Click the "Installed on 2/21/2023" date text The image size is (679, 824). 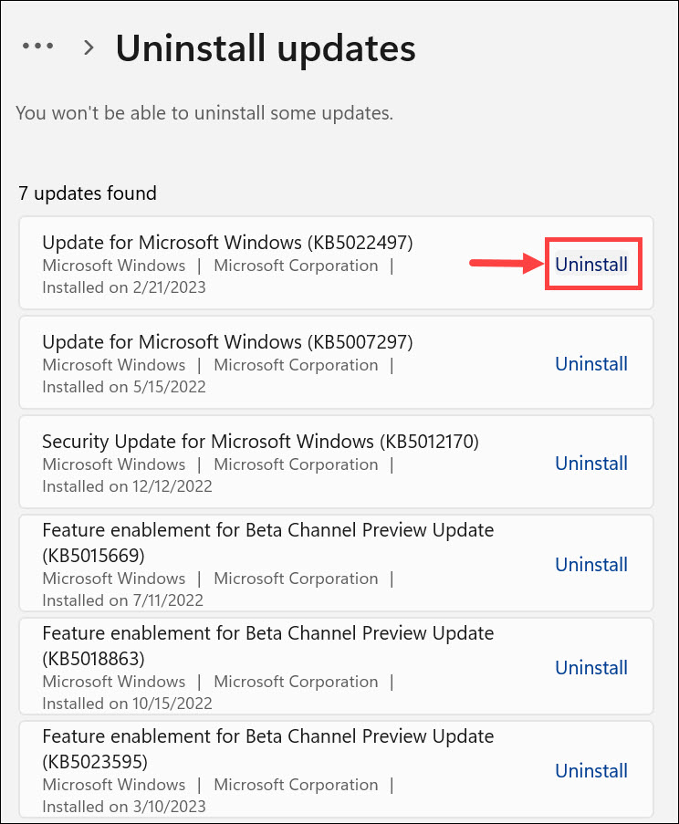pos(124,287)
